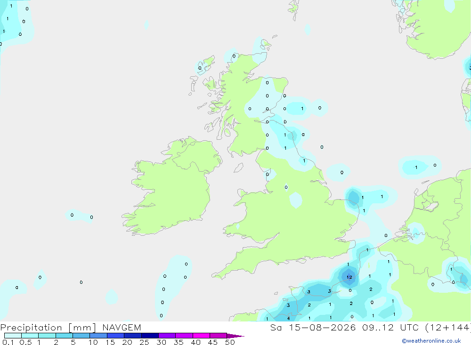Image resolution: width=471 pixels, height=345 pixels.
Task: Select the 40–45 mm magenta legend swatch
Action: [201, 336]
